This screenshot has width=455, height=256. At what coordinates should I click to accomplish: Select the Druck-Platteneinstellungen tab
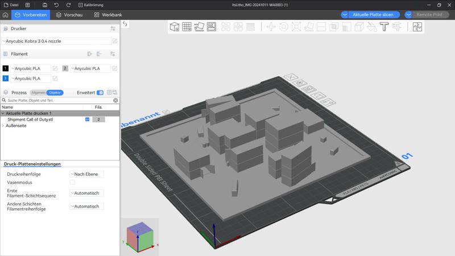pyautogui.click(x=32, y=164)
